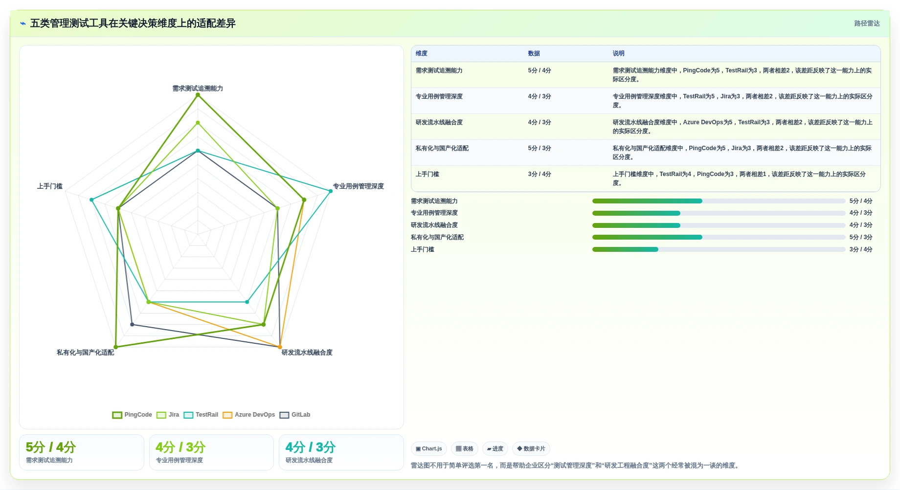Toggle PingCode legend swatch
900x490 pixels.
117,415
